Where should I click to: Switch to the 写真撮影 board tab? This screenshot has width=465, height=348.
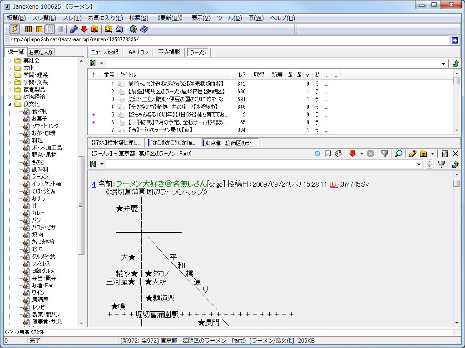[x=169, y=52]
